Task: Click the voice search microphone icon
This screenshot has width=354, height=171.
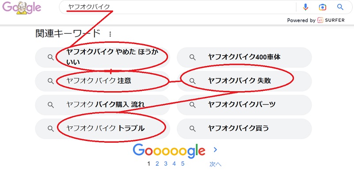Action: 305,7
